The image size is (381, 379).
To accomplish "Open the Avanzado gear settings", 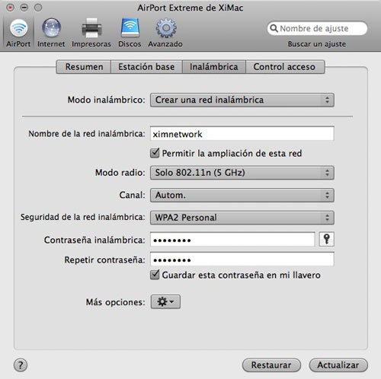I will point(165,33).
